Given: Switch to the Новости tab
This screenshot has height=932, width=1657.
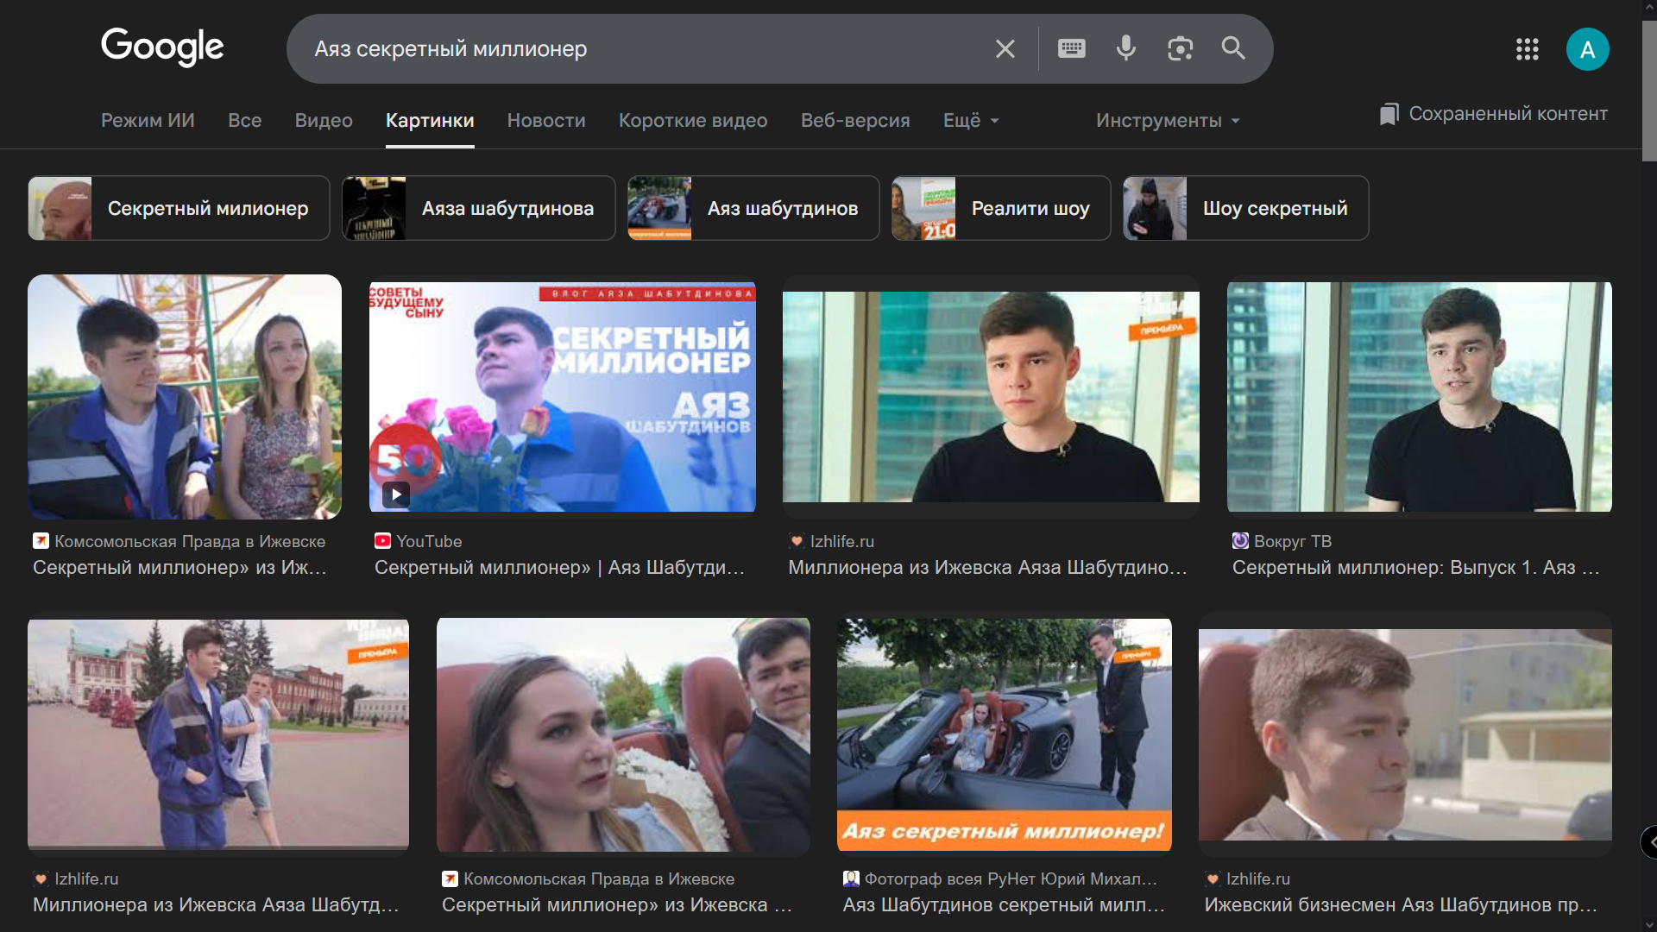Looking at the screenshot, I should coord(546,121).
